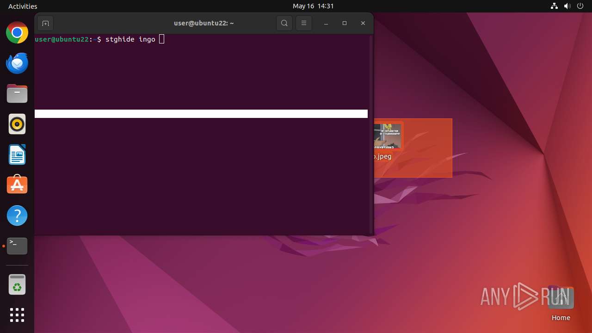Click the terminal scrollbar
This screenshot has width=592, height=333.
point(371,134)
